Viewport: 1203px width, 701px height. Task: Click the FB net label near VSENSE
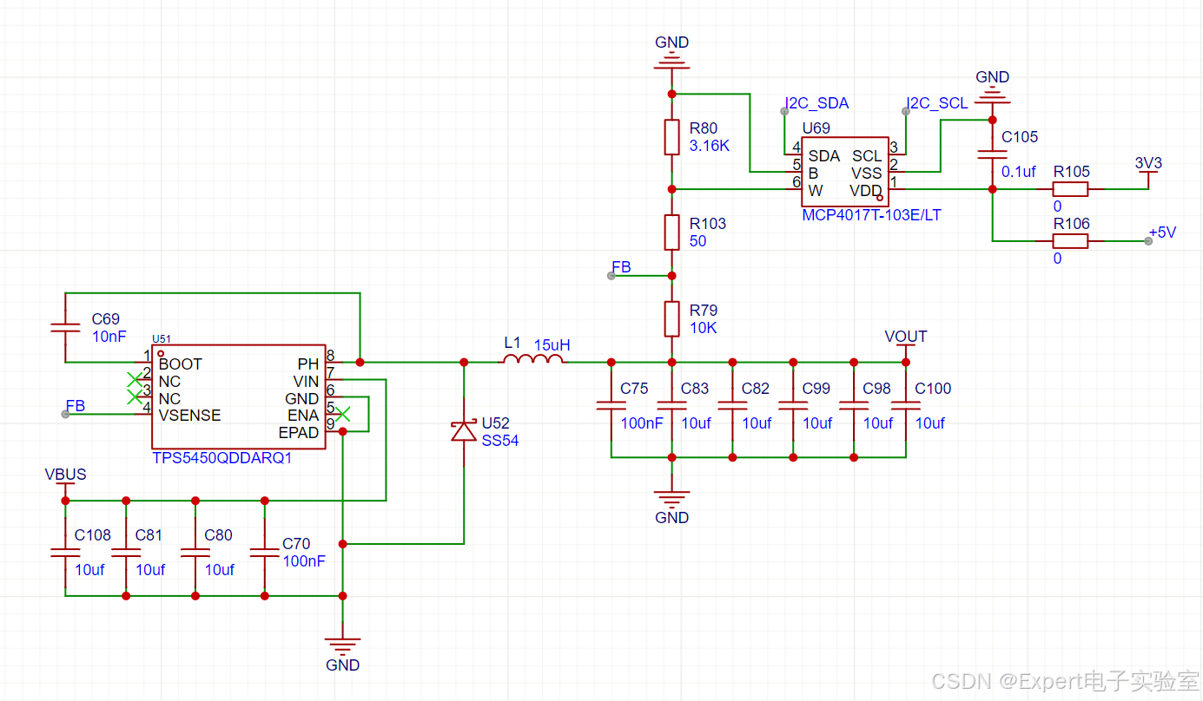pyautogui.click(x=76, y=406)
